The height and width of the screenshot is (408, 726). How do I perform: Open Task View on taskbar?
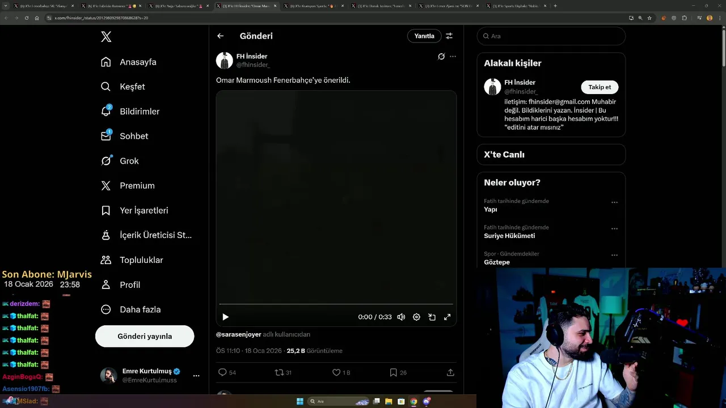(377, 401)
